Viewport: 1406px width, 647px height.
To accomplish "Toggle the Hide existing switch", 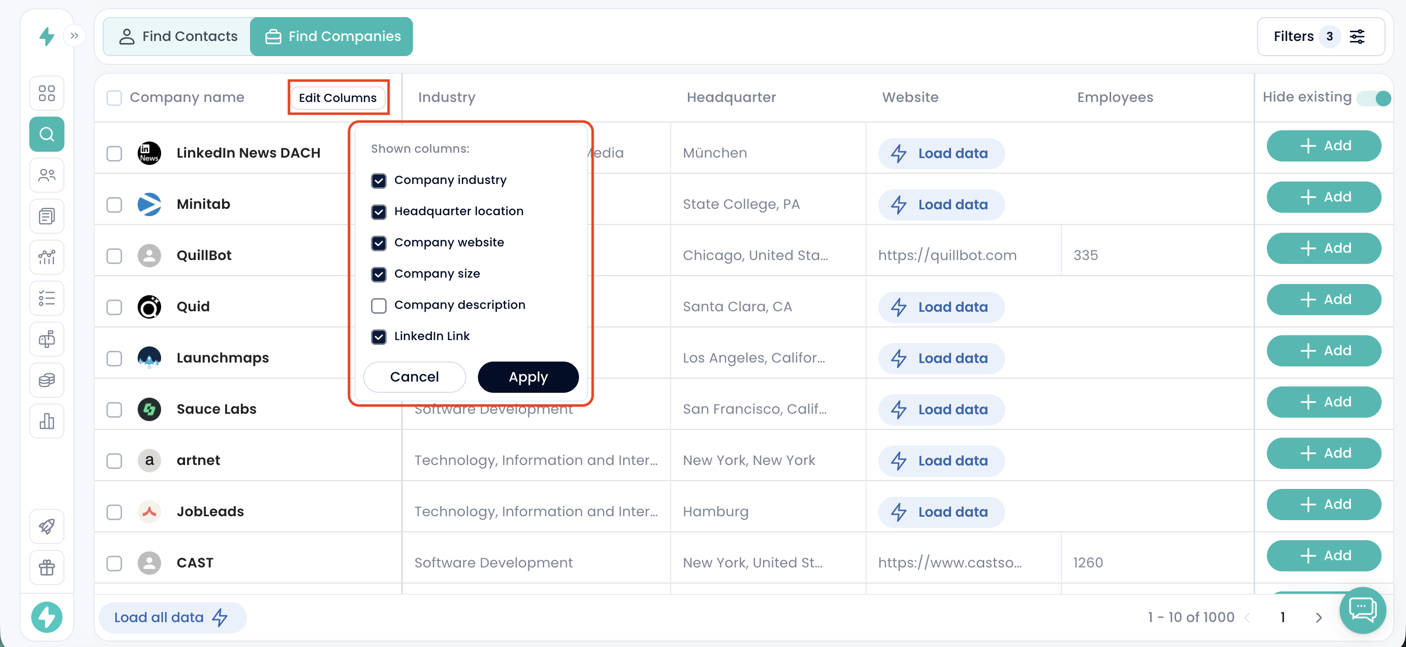I will tap(1374, 98).
